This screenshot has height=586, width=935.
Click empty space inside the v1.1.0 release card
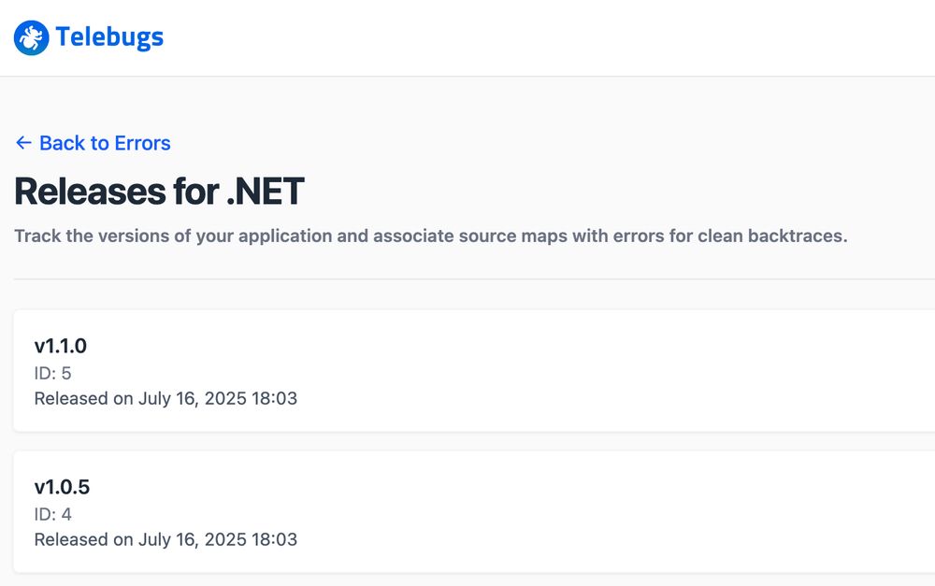pyautogui.click(x=597, y=371)
